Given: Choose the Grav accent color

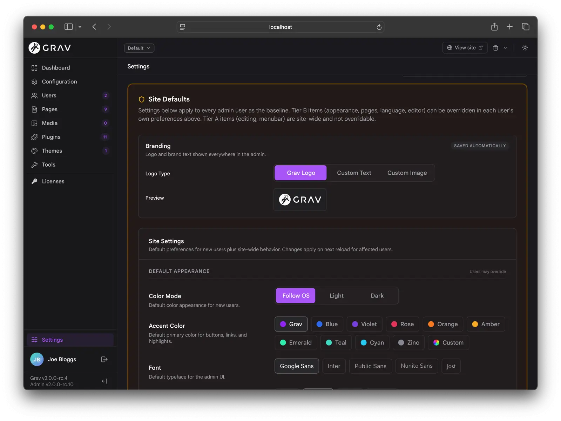Looking at the screenshot, I should tap(291, 324).
